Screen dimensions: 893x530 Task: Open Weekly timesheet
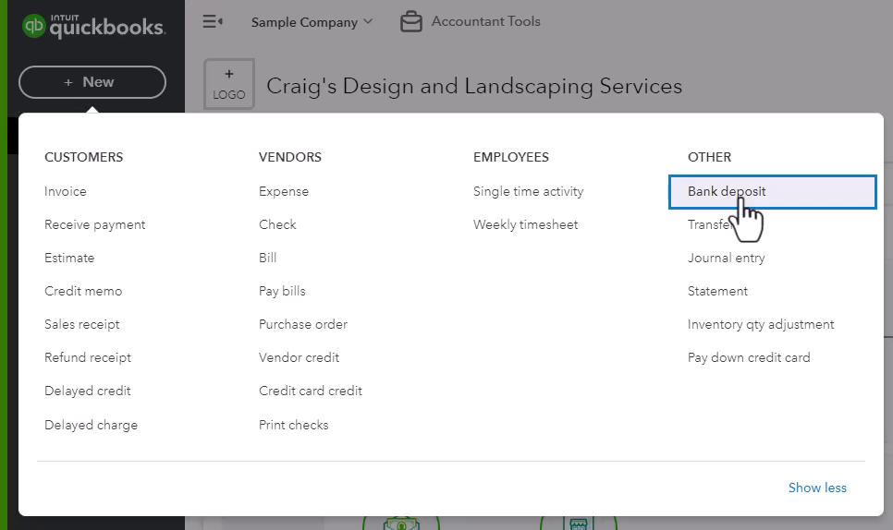[x=525, y=224]
